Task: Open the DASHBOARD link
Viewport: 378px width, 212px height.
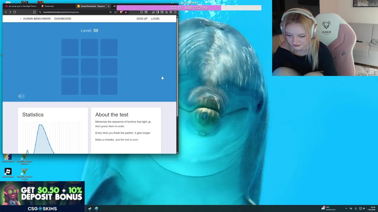Action: [x=63, y=19]
